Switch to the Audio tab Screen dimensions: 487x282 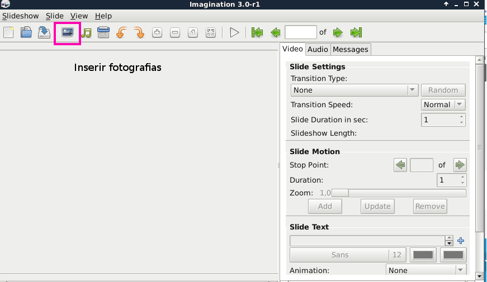tap(318, 49)
